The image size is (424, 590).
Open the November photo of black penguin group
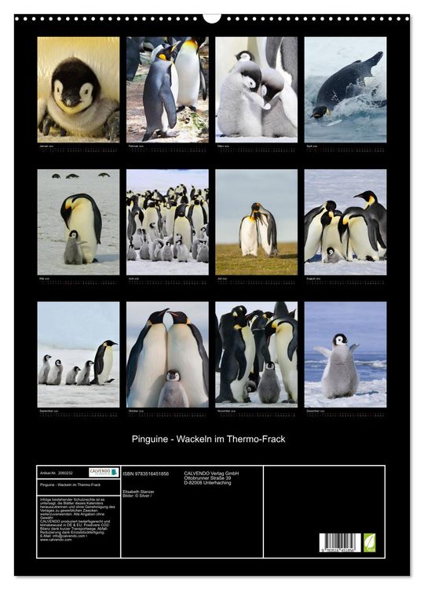click(257, 355)
